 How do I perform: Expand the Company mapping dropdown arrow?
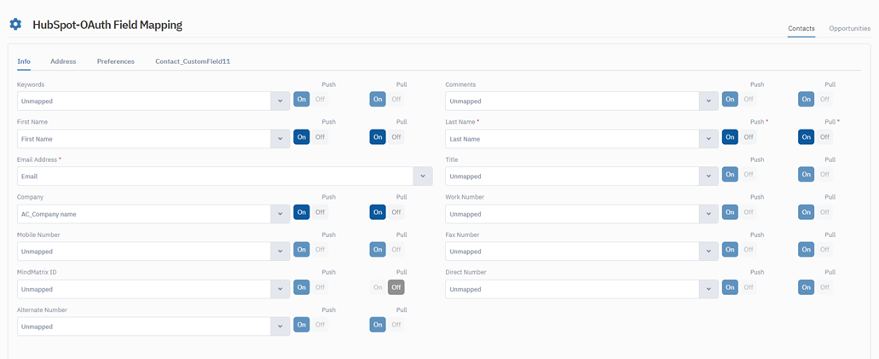[280, 214]
